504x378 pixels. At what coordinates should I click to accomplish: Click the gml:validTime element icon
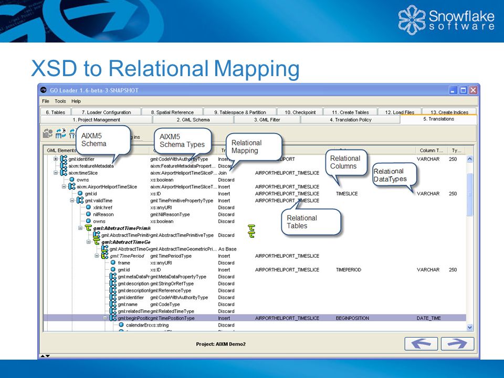tap(80, 201)
